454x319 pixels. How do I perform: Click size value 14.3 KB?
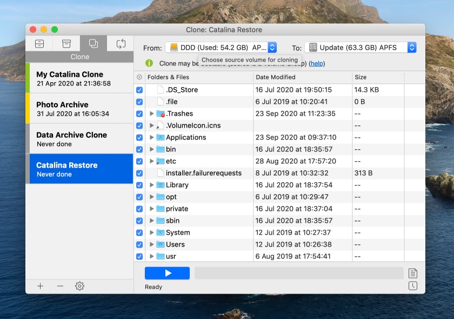(x=366, y=90)
